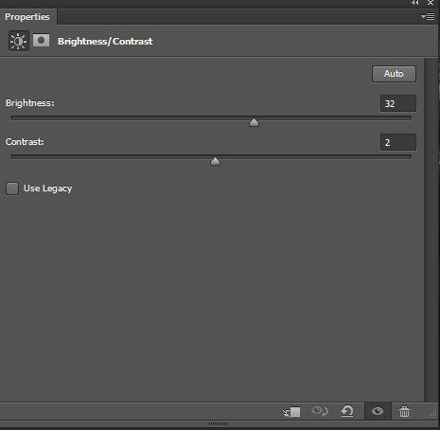Click the Brightness value field
This screenshot has width=440, height=430.
pyautogui.click(x=398, y=103)
